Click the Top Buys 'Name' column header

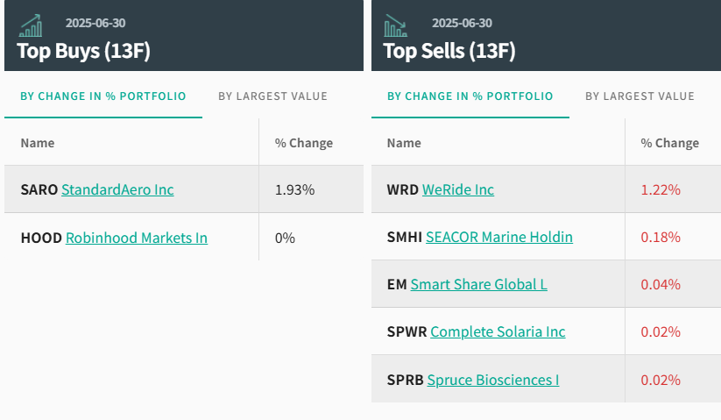[x=38, y=143]
